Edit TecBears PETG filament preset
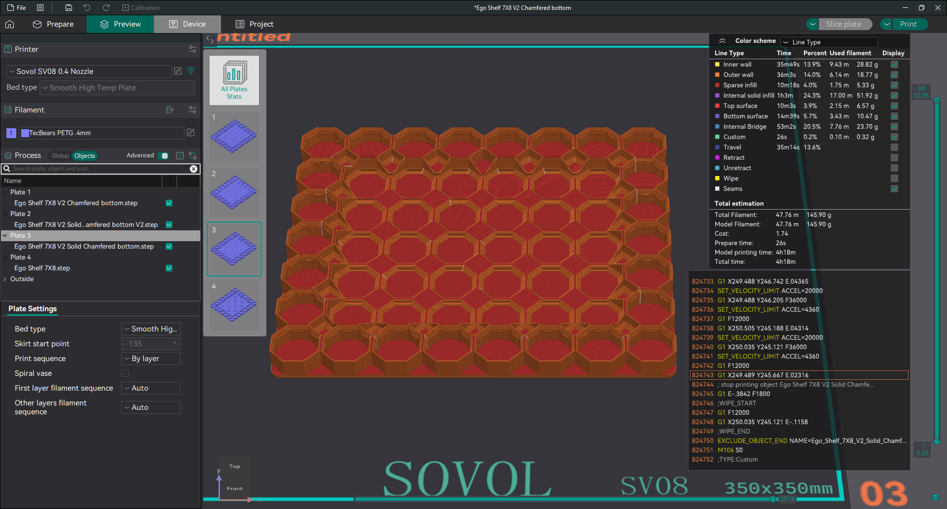 (191, 133)
